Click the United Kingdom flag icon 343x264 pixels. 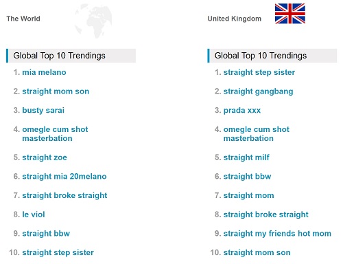point(290,14)
